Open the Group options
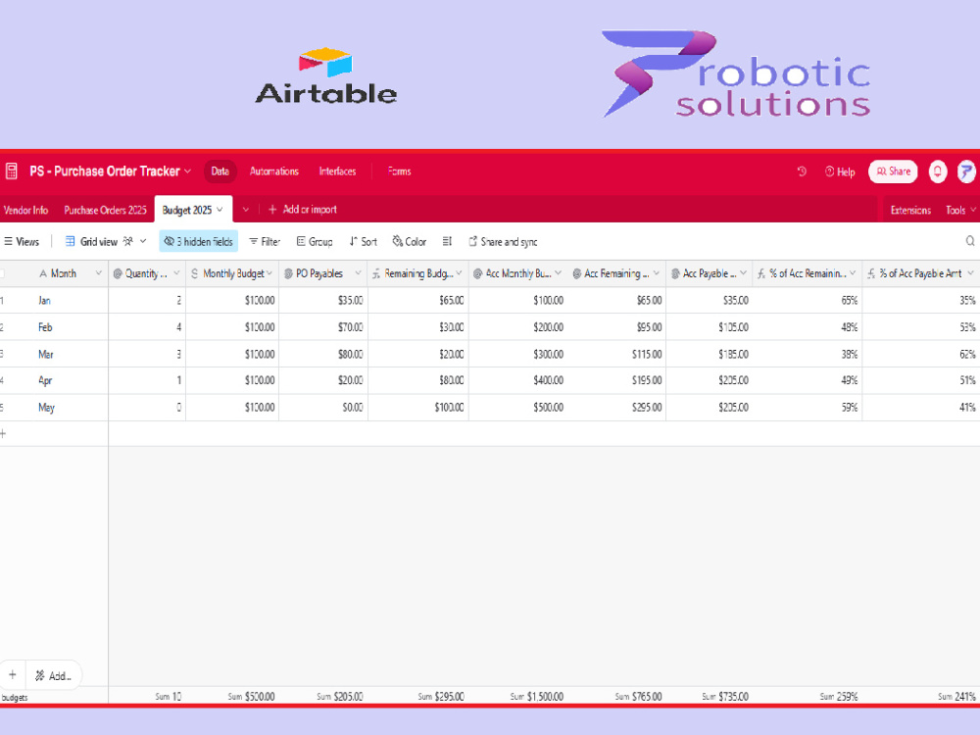The image size is (980, 735). point(315,241)
